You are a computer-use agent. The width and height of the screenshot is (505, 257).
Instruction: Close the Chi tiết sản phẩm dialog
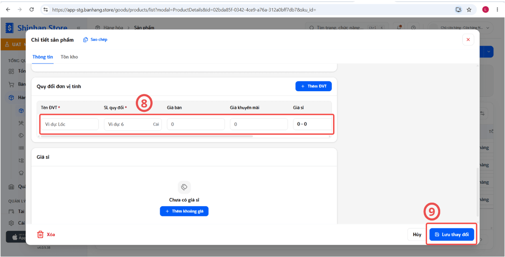pyautogui.click(x=468, y=39)
